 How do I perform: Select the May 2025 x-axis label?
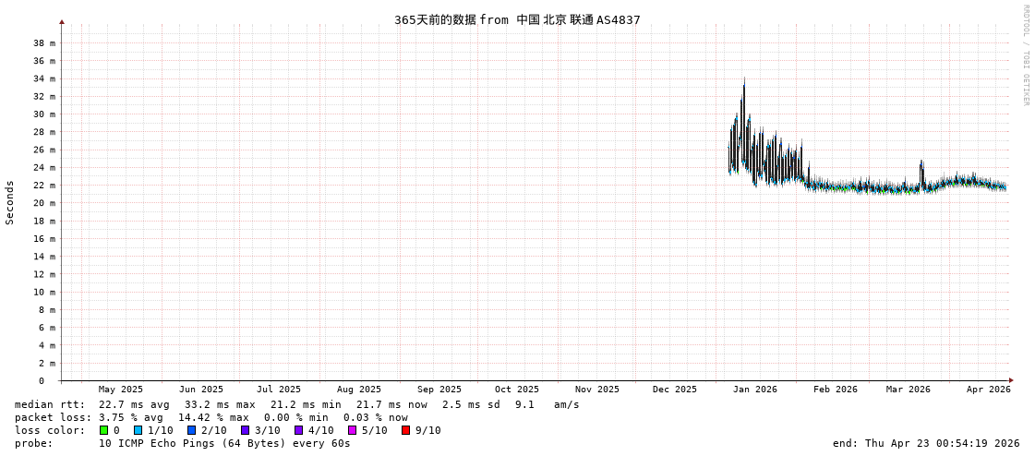tap(121, 390)
